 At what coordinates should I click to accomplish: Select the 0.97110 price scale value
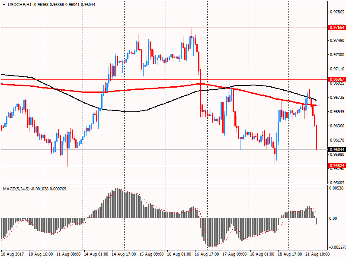[337, 69]
